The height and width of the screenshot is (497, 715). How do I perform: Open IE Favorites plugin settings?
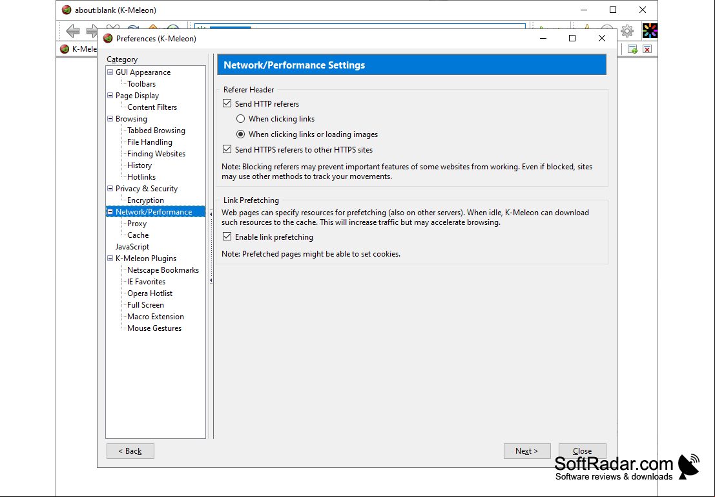point(146,282)
